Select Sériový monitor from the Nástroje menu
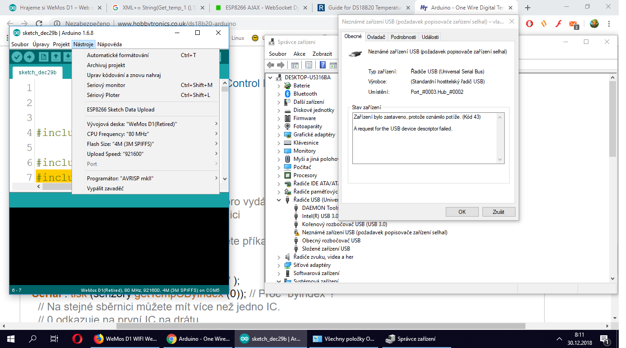626x348 pixels. tap(106, 85)
